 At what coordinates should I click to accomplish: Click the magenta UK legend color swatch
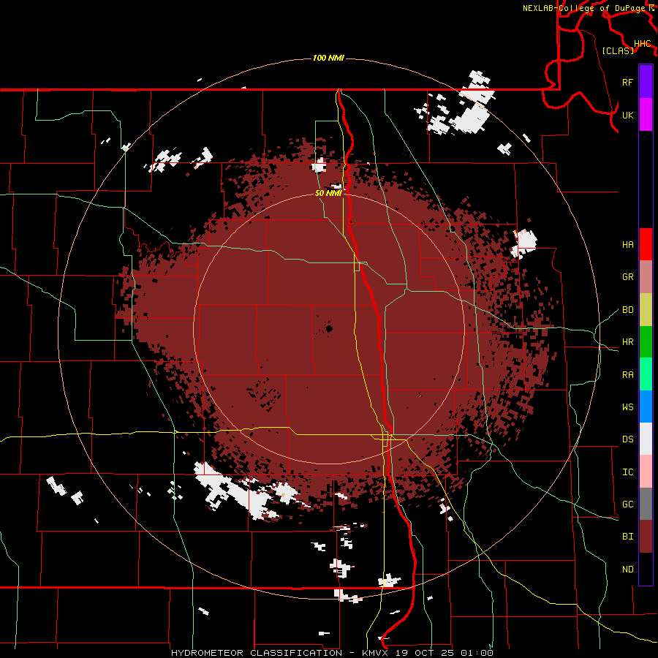646,114
